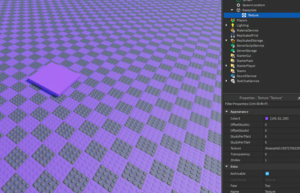This screenshot has width=300, height=193.
Task: Click the MaterialService icon
Action: pos(233,30)
